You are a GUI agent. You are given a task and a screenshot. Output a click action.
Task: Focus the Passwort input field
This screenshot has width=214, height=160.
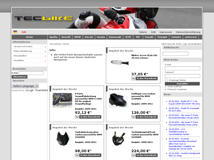182,76
